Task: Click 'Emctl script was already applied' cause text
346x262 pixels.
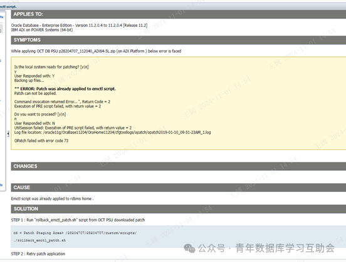Action: (x=52, y=199)
